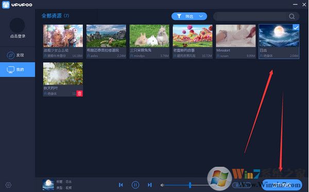Select the three rabbits wallpaper thumbnail
The width and height of the screenshot is (309, 192).
point(149,36)
